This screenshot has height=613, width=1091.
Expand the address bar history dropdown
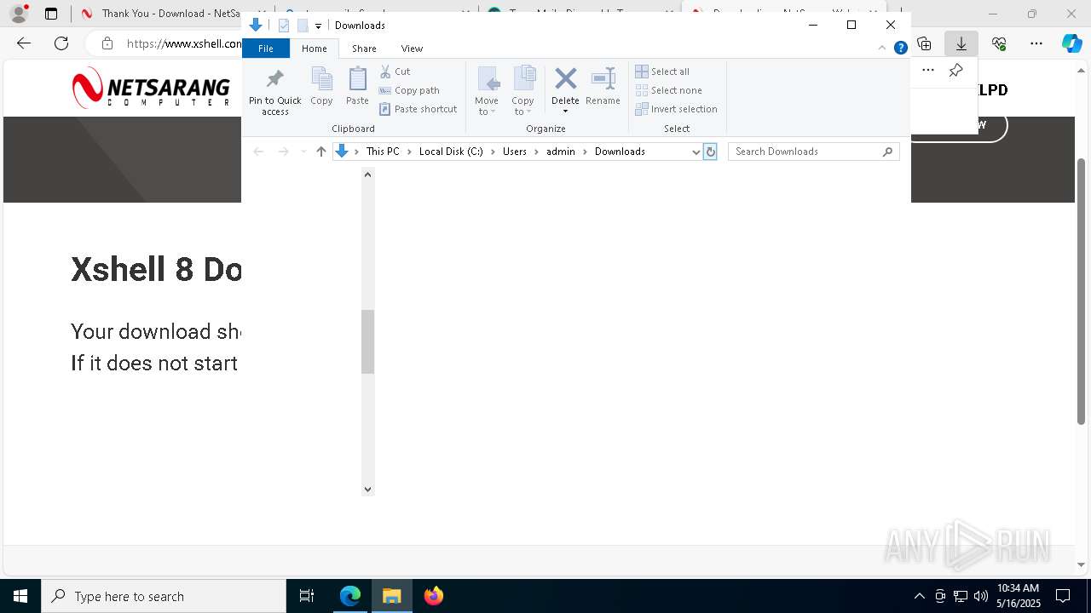pos(696,152)
